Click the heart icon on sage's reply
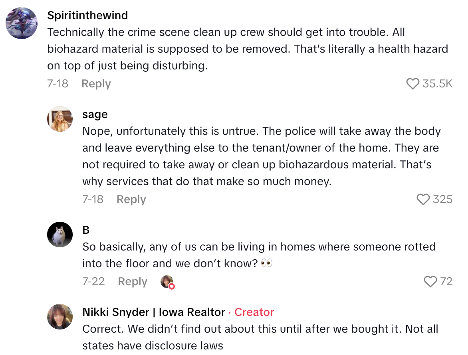The image size is (468, 355). [423, 199]
